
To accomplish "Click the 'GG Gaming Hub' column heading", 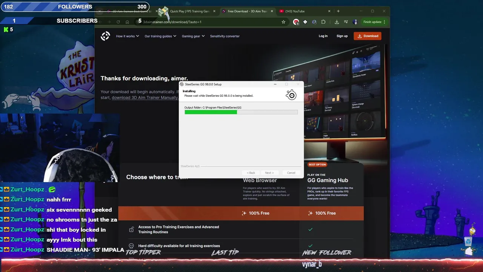I will click(x=328, y=181).
